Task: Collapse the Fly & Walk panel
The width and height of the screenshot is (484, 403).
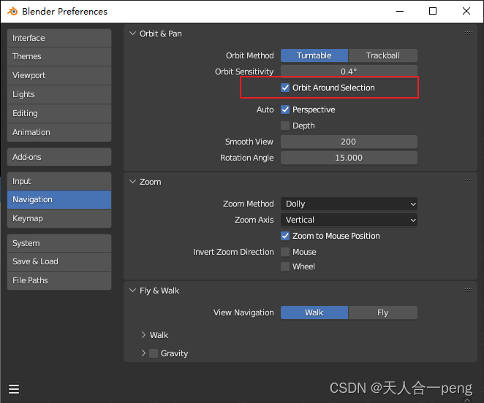Action: point(133,291)
